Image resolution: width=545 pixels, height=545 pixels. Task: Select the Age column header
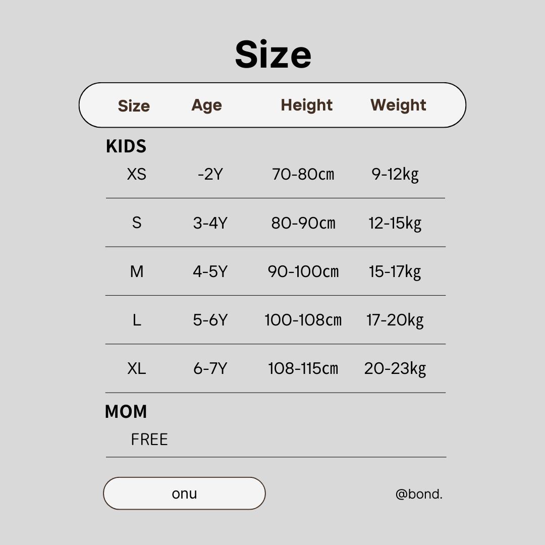[206, 105]
